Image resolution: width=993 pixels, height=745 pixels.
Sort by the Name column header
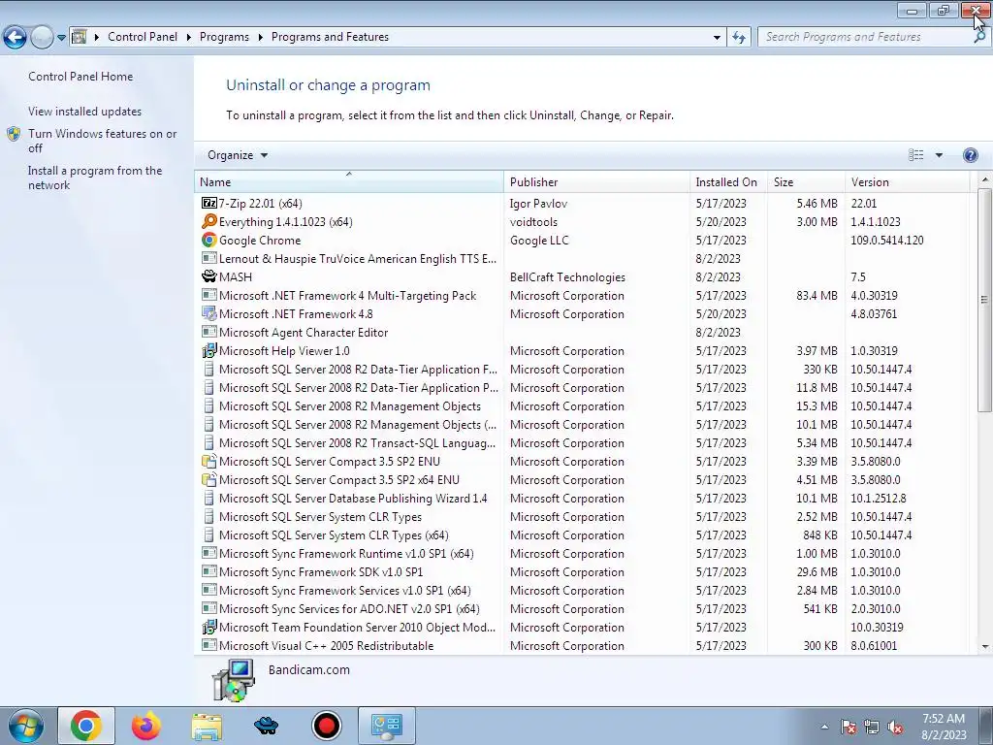[x=349, y=181]
